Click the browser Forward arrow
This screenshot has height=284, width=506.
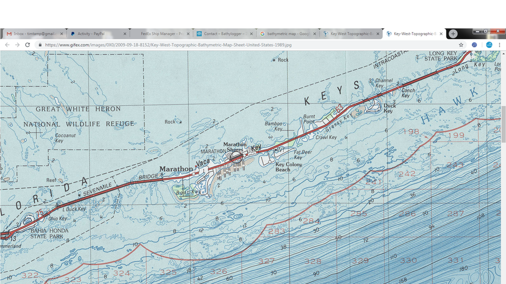[17, 45]
